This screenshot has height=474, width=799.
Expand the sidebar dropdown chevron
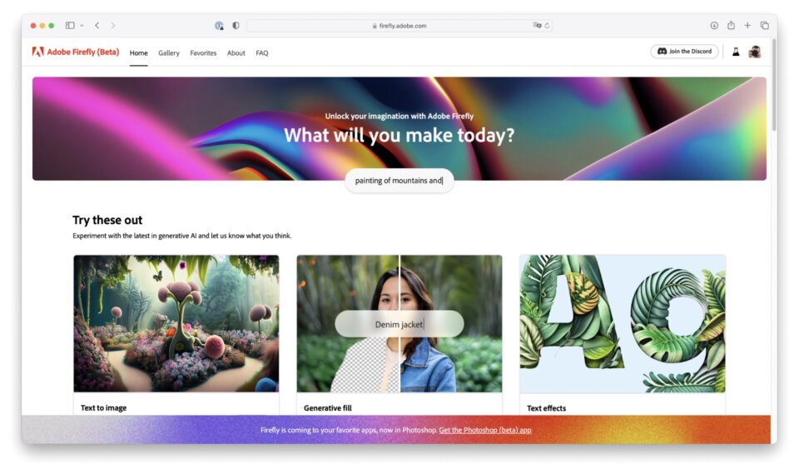(82, 26)
